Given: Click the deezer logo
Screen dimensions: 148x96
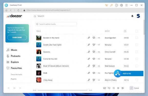Looking at the screenshot, I should click(x=14, y=16).
